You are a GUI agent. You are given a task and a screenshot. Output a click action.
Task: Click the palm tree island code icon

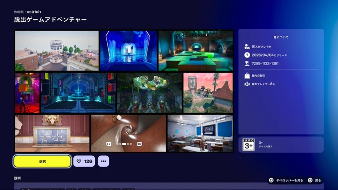(247, 63)
